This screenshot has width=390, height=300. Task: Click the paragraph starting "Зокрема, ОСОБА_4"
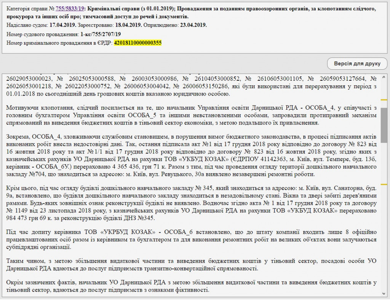(x=191, y=155)
